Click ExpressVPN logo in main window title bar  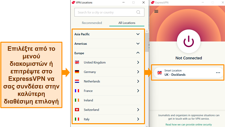pos(153,2)
